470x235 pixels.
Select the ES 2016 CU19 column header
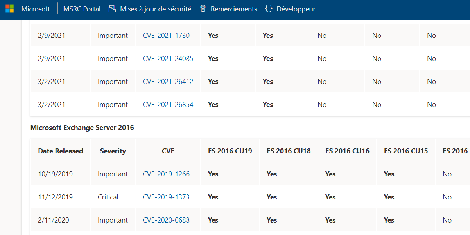point(230,151)
